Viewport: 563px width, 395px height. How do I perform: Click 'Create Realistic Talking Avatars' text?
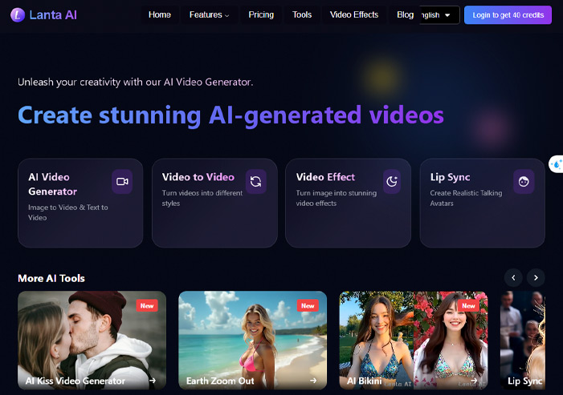click(x=466, y=198)
